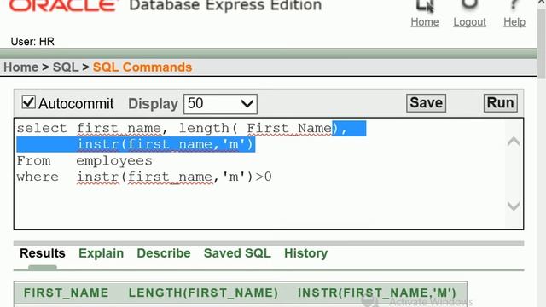
Task: Click the Home icon in the header
Action: pos(425,6)
